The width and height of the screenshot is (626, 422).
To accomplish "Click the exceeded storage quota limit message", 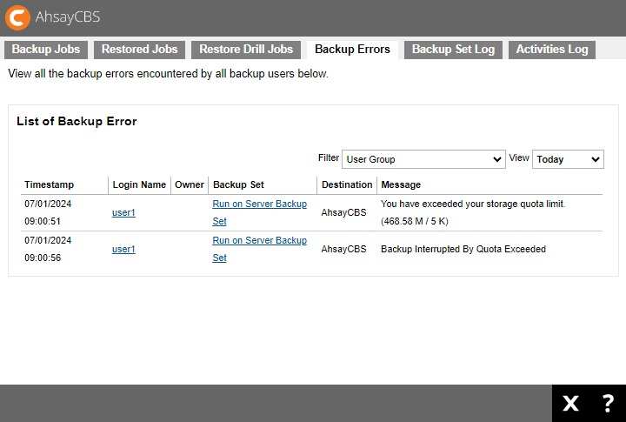I will pyautogui.click(x=473, y=212).
